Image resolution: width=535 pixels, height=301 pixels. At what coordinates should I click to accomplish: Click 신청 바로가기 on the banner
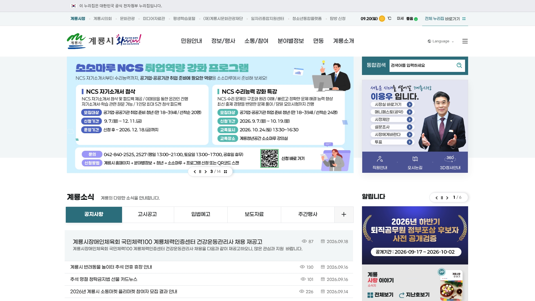tap(293, 159)
